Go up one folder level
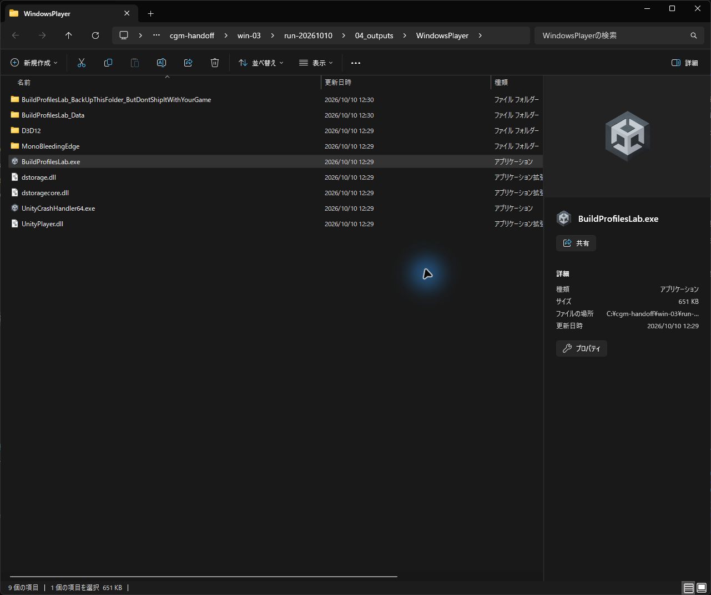Image resolution: width=711 pixels, height=595 pixels. tap(69, 35)
